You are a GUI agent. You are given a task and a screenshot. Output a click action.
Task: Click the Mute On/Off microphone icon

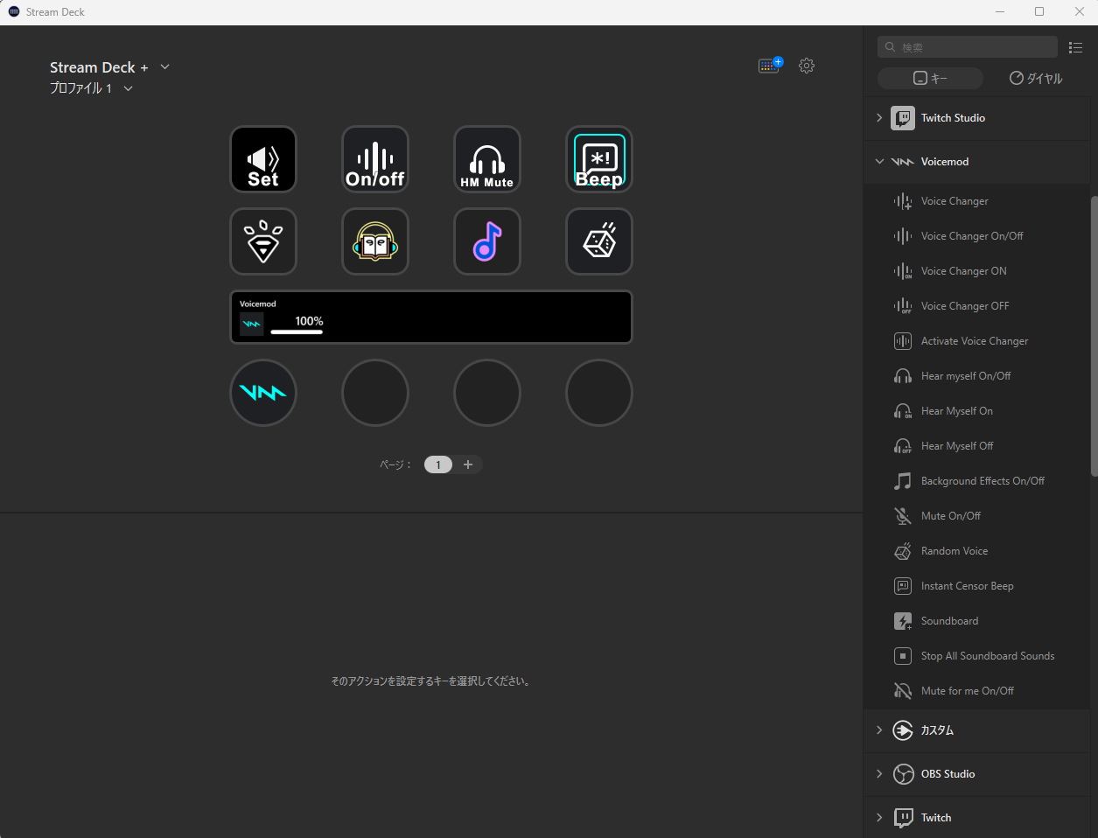pos(903,516)
